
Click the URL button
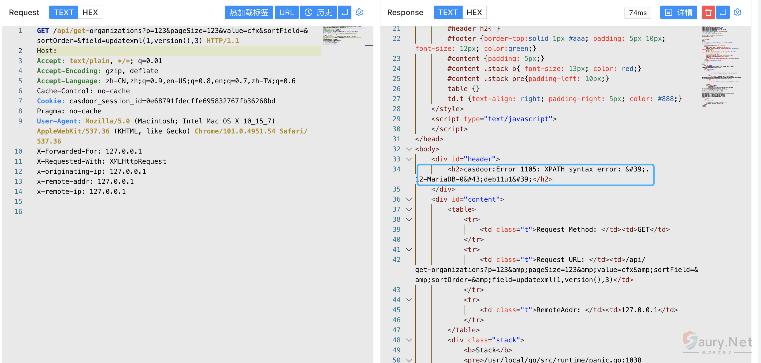pyautogui.click(x=286, y=12)
